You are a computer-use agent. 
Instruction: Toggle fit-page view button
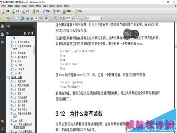coord(82,18)
